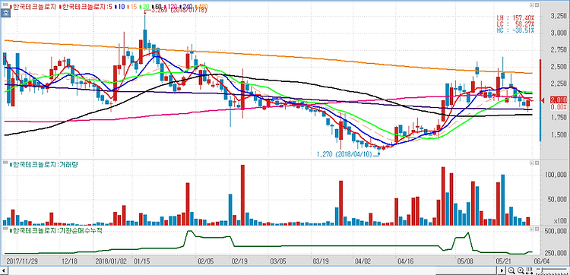Click the HC : -38.51% label
The image size is (570, 275).
tap(516, 30)
